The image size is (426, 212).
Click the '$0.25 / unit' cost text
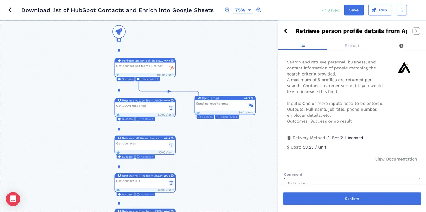315,147
